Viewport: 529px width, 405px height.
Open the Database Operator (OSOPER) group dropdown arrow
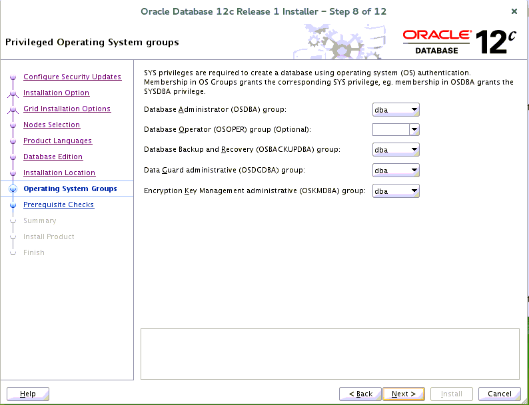414,129
